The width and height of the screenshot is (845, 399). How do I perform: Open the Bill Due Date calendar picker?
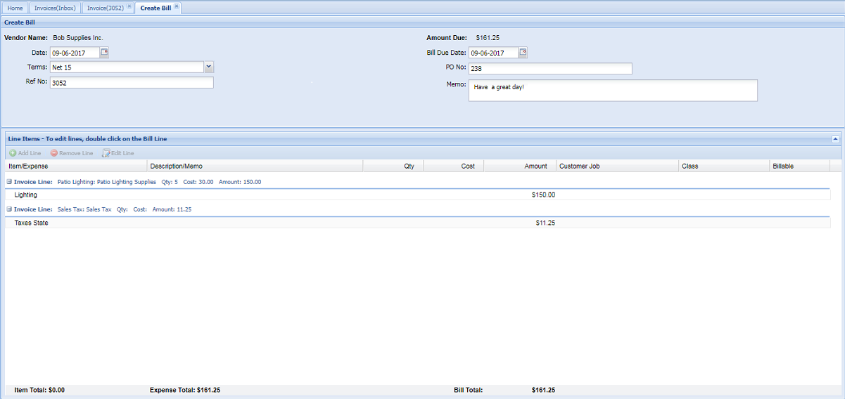point(523,53)
